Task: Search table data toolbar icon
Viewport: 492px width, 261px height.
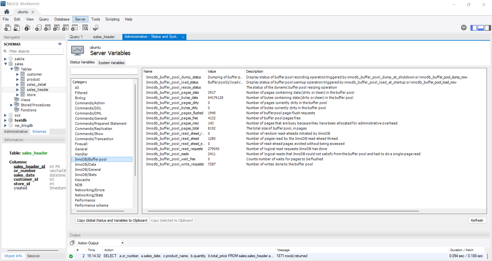Action: pyautogui.click(x=85, y=27)
